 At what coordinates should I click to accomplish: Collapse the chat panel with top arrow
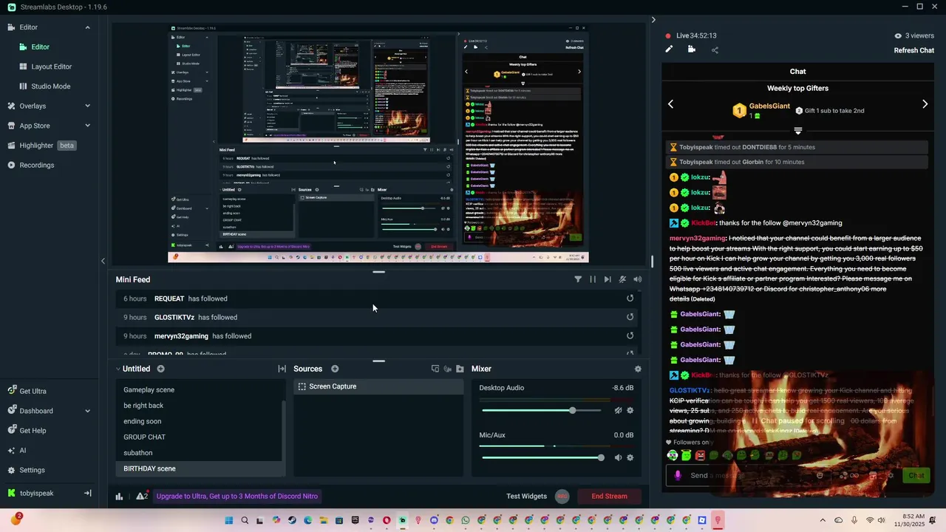[x=653, y=20]
